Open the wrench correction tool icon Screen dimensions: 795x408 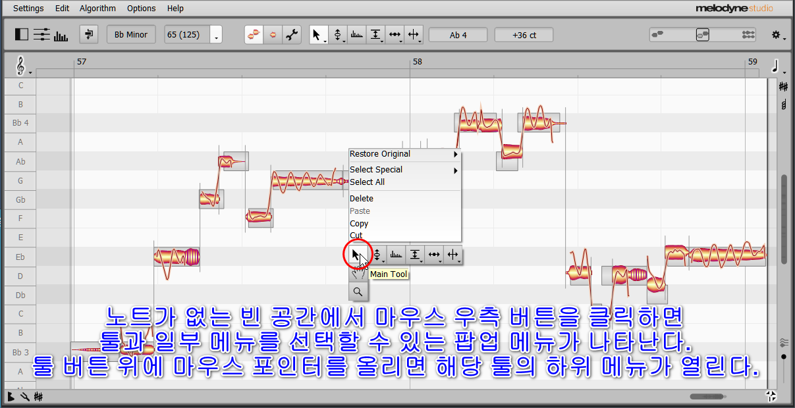tap(292, 35)
